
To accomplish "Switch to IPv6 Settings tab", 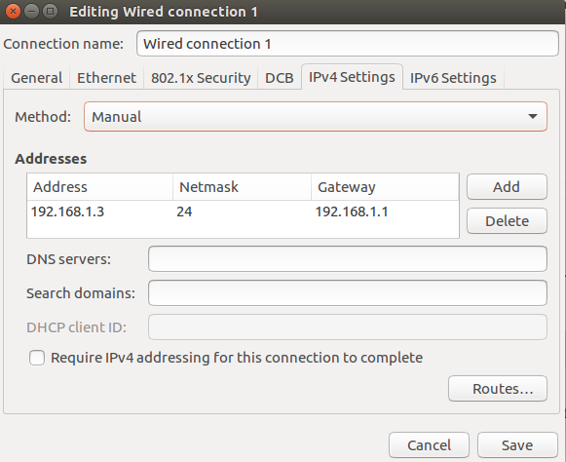I will 453,78.
